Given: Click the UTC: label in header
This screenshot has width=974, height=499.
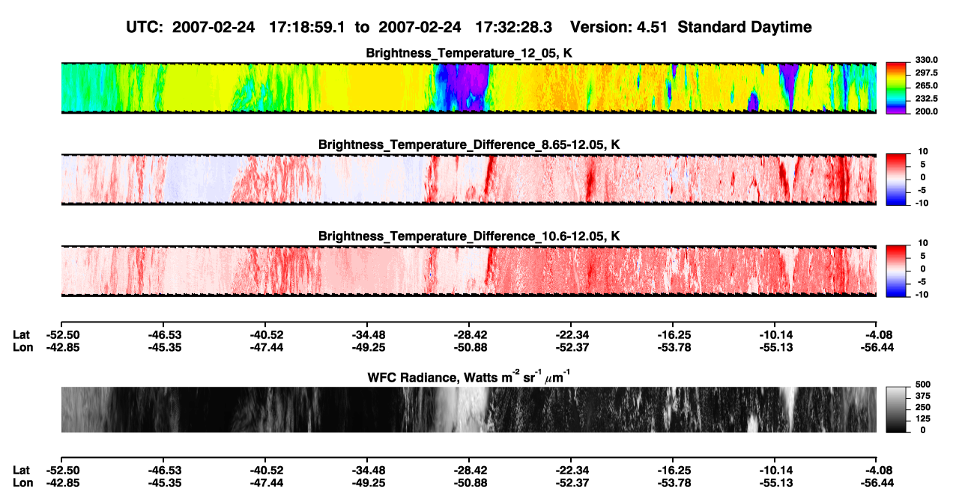Looking at the screenshot, I should [146, 28].
